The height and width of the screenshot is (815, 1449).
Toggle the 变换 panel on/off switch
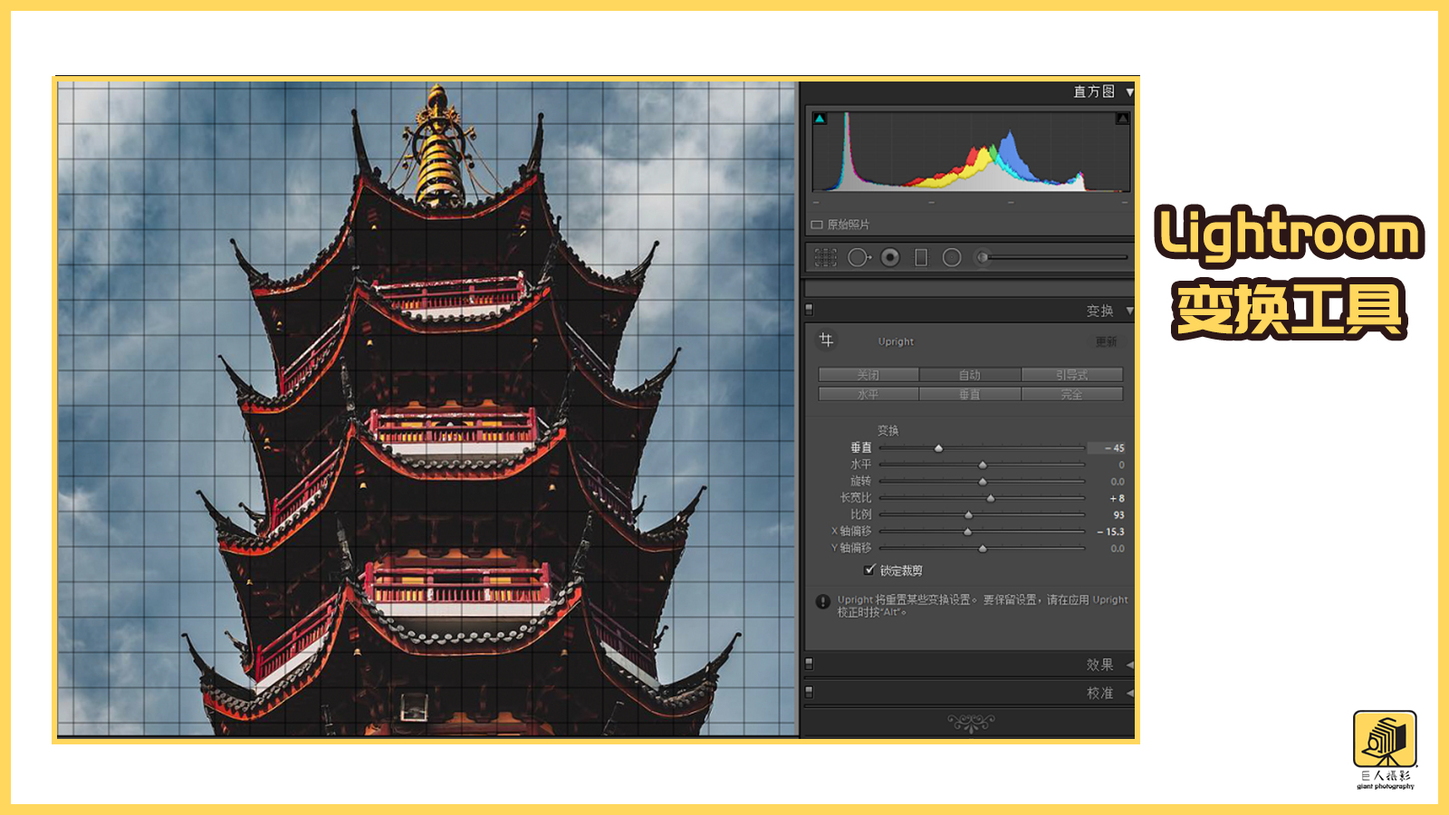(810, 310)
